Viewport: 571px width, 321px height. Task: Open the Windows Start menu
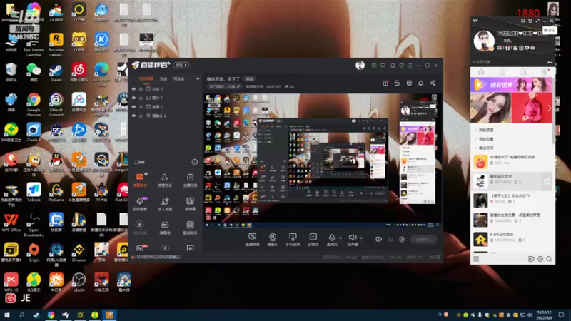(x=7, y=315)
